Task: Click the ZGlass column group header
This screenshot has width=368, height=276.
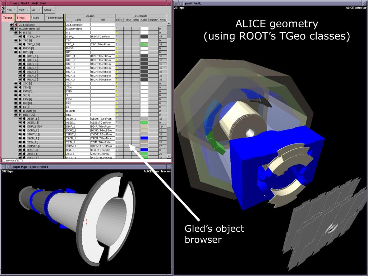Action: 90,16
